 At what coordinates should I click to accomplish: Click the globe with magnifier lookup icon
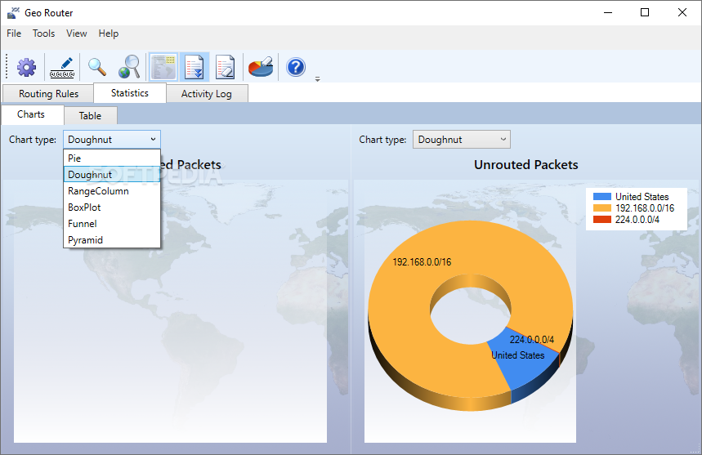pyautogui.click(x=129, y=68)
